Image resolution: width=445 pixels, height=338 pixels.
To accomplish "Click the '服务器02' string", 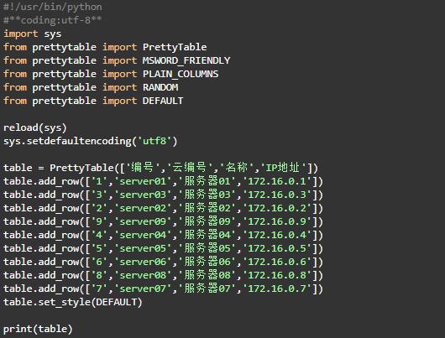I will [x=207, y=208].
